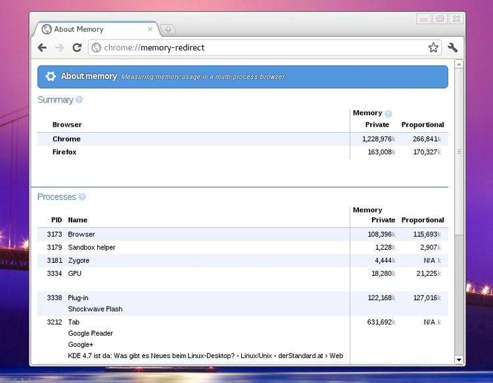The image size is (493, 383).
Task: Bookmark this page with the star icon
Action: 433,47
